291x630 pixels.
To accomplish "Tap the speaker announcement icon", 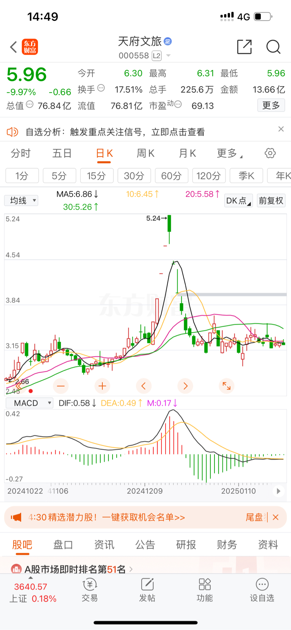I will coord(13,132).
